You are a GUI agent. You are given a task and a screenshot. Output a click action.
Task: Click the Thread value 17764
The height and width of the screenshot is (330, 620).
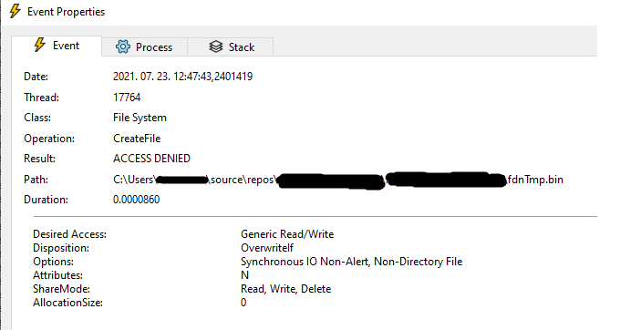pyautogui.click(x=127, y=98)
